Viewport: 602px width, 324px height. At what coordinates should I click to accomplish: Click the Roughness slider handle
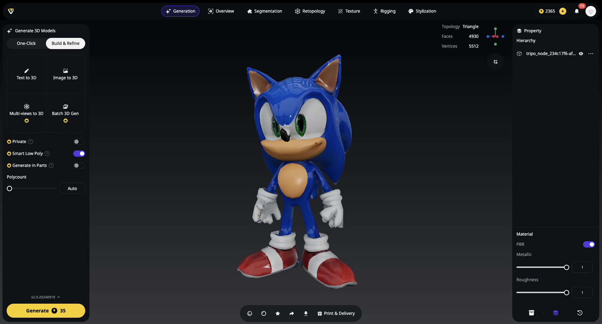pyautogui.click(x=567, y=292)
